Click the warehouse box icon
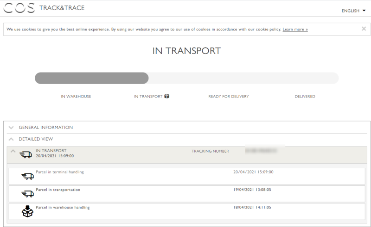 28,211
